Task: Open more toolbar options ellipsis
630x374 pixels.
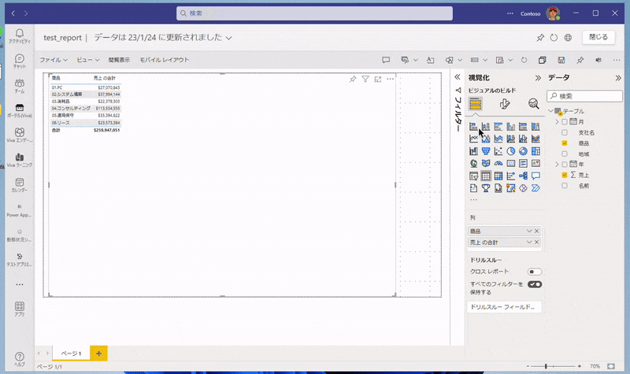Action: point(617,60)
